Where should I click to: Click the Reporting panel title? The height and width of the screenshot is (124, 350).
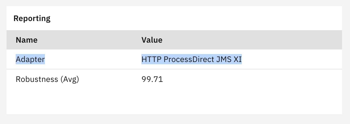[x=32, y=19]
